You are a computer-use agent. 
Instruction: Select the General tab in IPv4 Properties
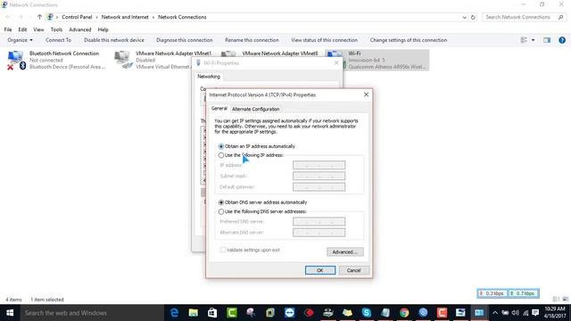[219, 109]
